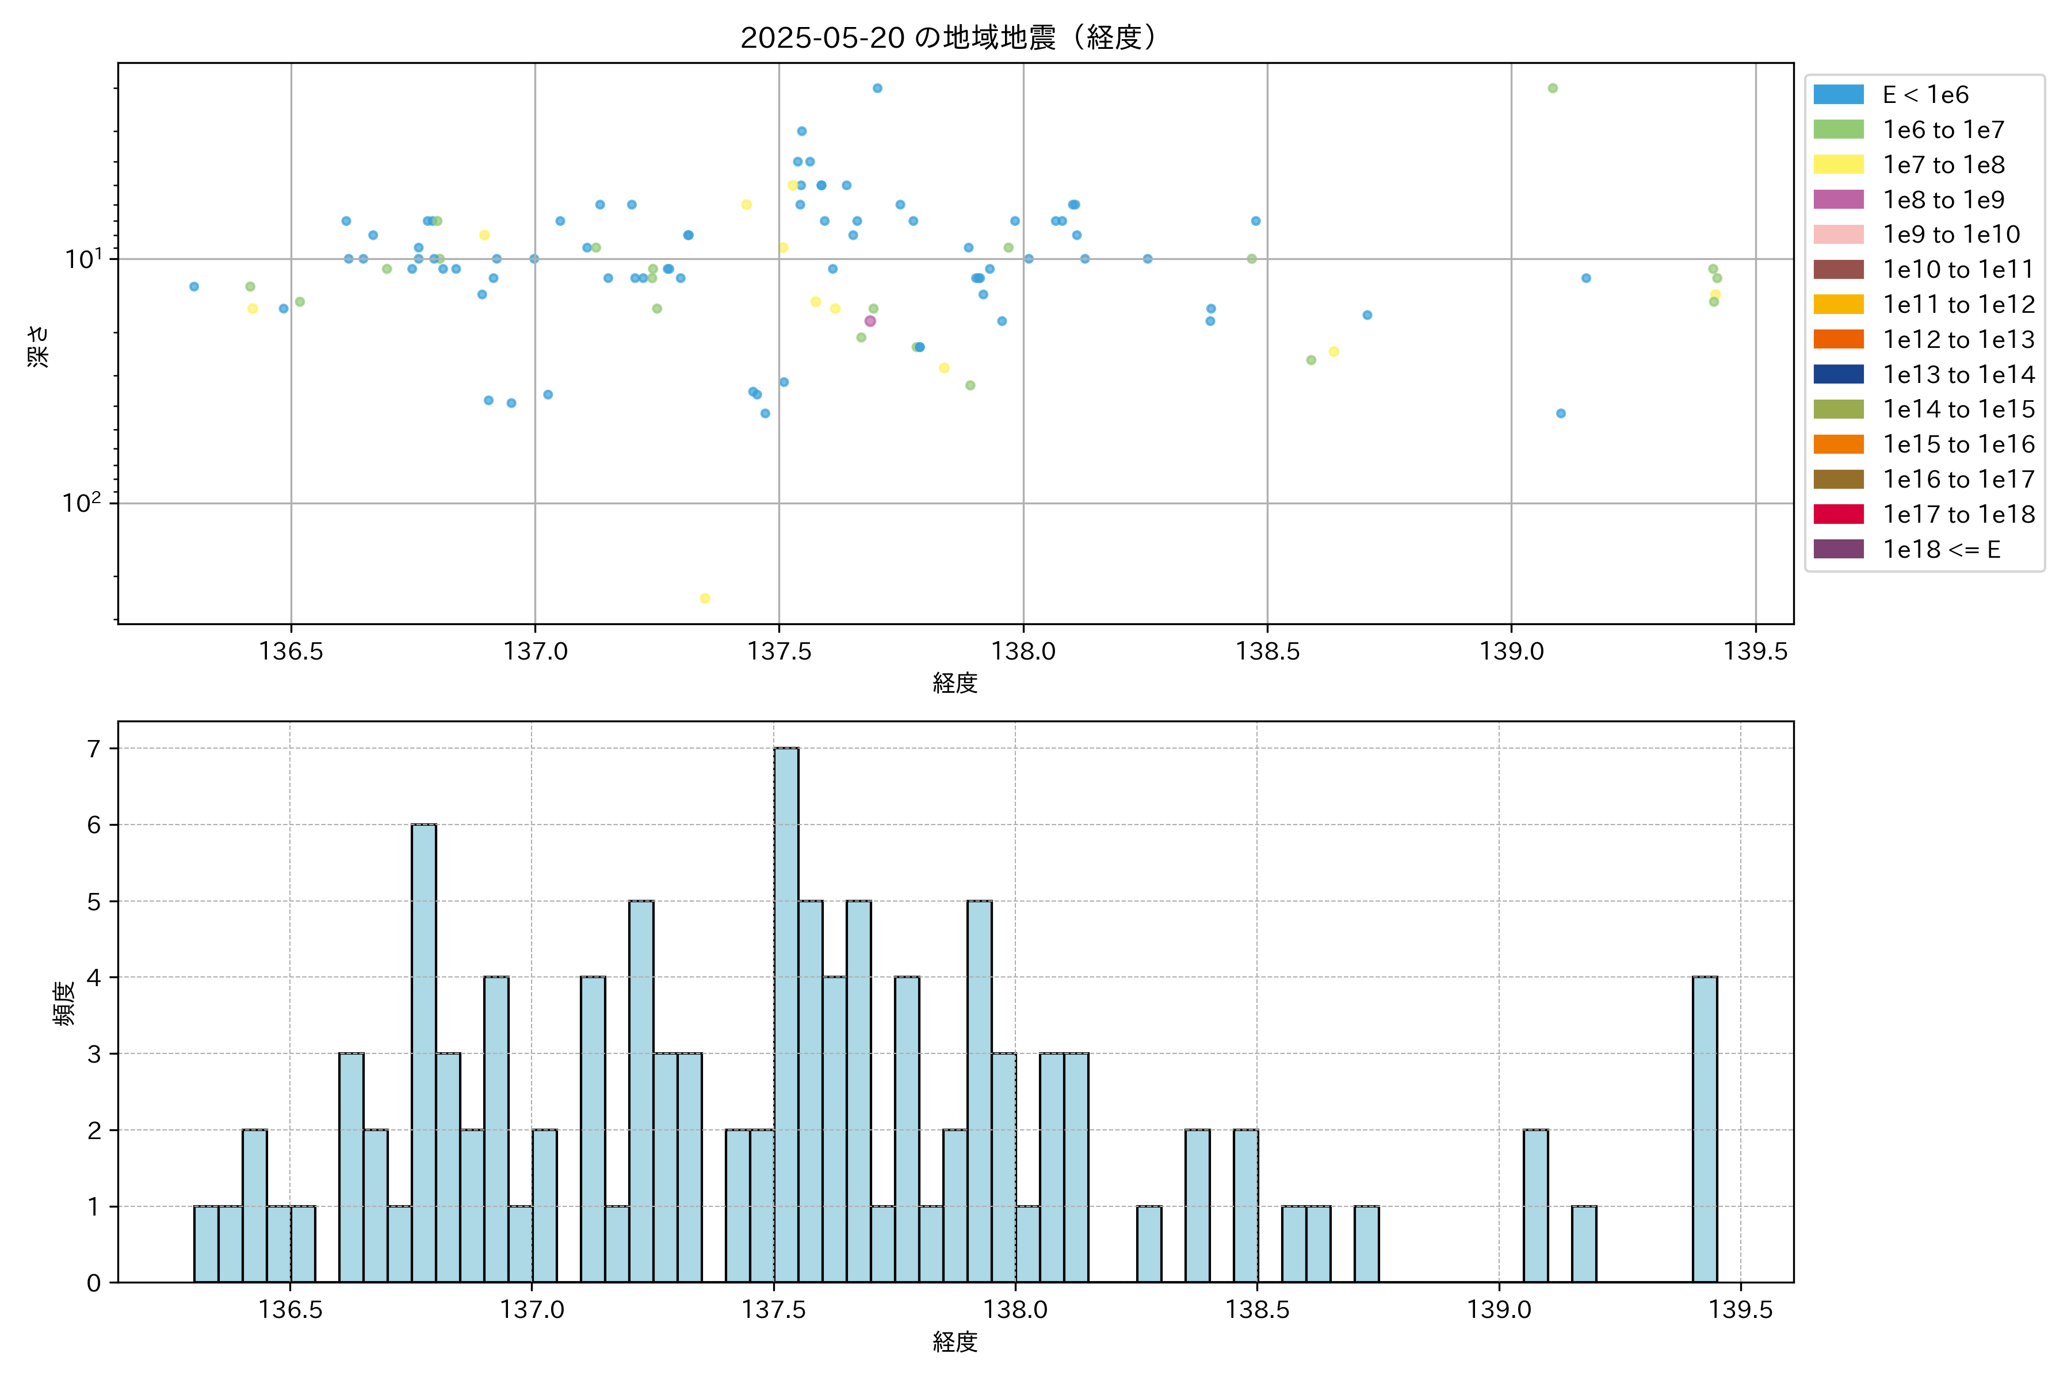This screenshot has height=1380, width=2071.
Task: Click the blue E < 1e6 legend swatch
Action: click(1837, 95)
